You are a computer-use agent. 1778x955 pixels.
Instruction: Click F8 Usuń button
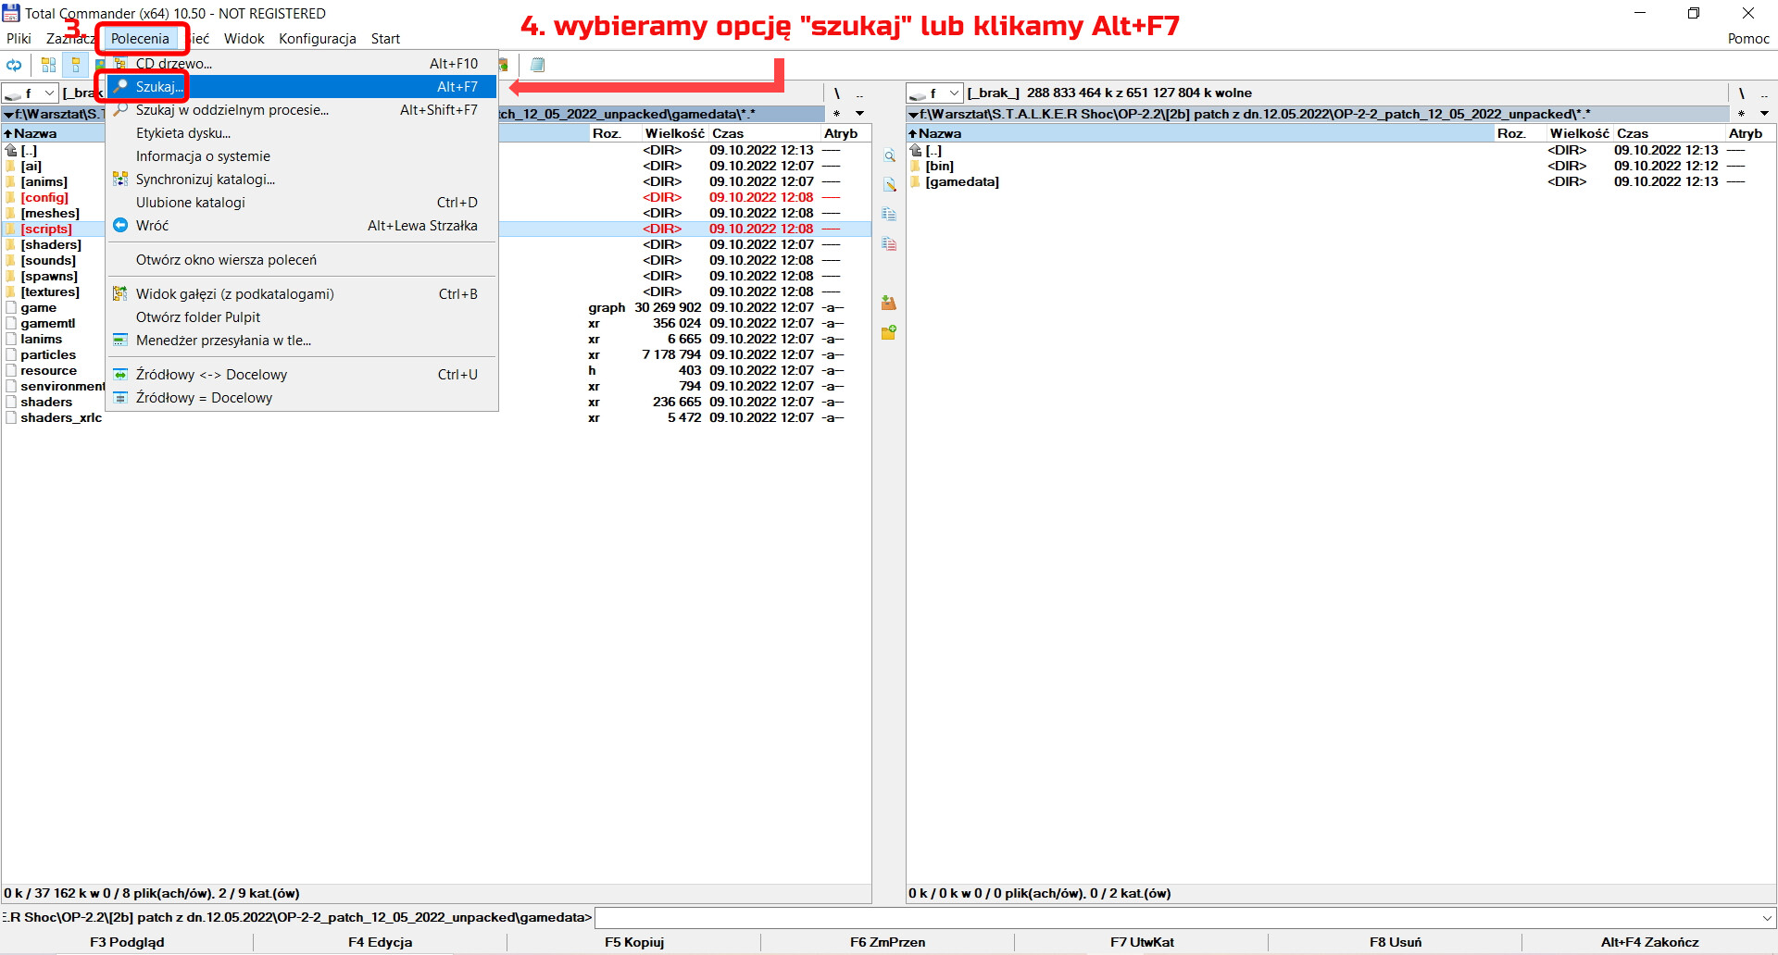click(x=1396, y=942)
